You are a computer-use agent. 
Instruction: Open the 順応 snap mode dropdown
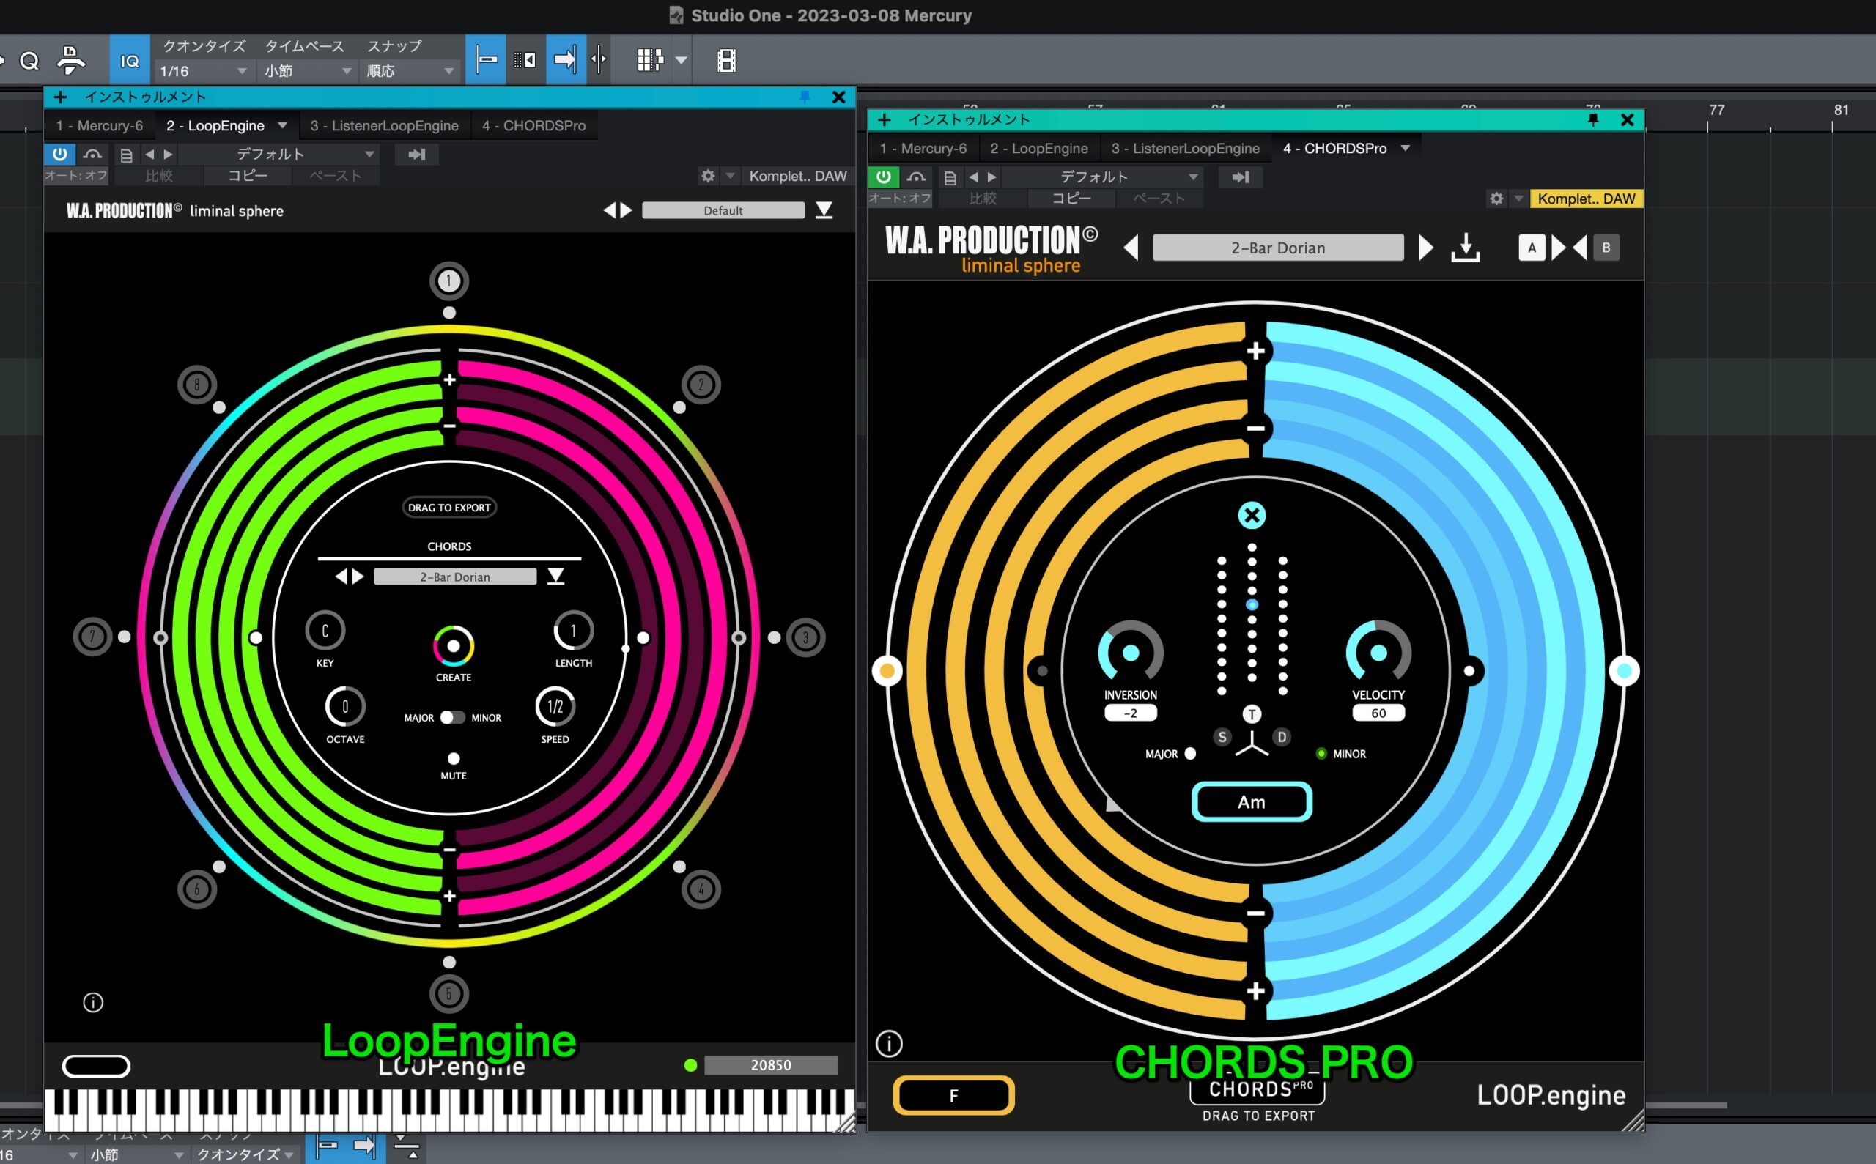410,71
